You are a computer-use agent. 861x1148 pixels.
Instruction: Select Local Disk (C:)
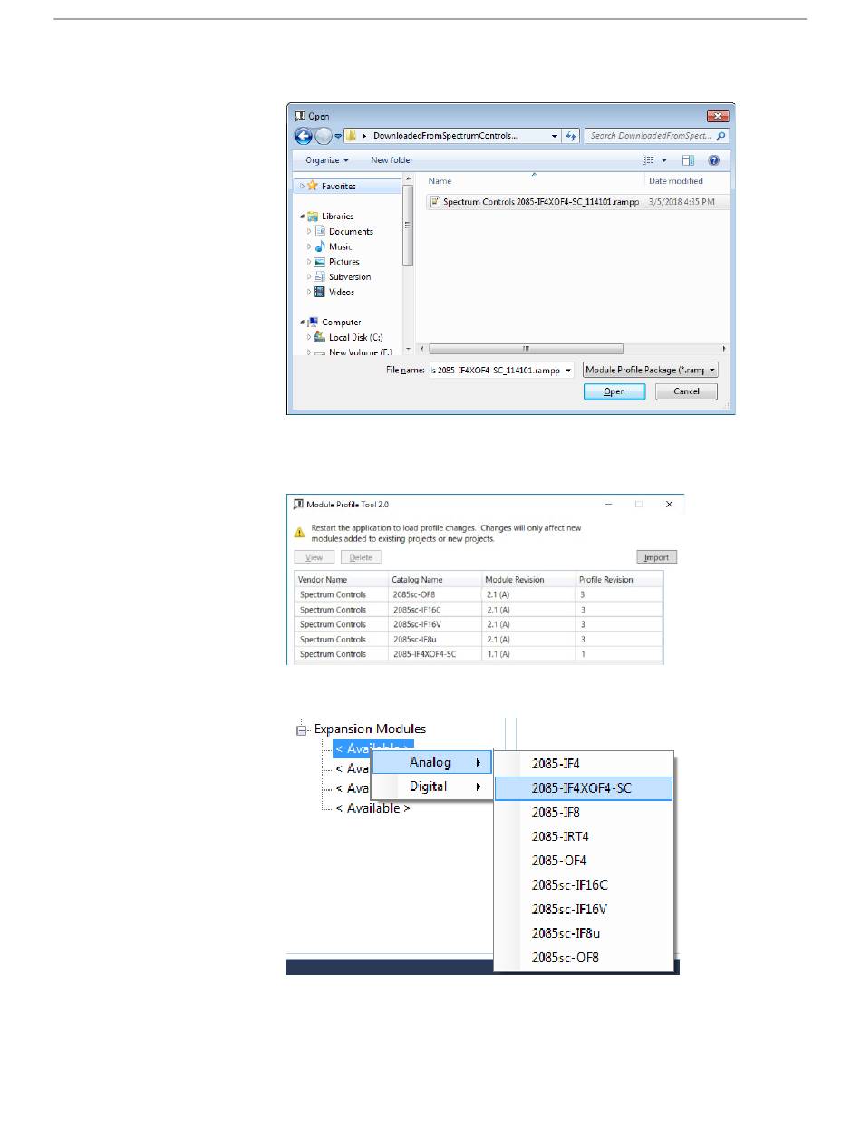tap(355, 337)
